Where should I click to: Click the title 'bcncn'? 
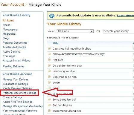pyautogui.click(x=56, y=82)
